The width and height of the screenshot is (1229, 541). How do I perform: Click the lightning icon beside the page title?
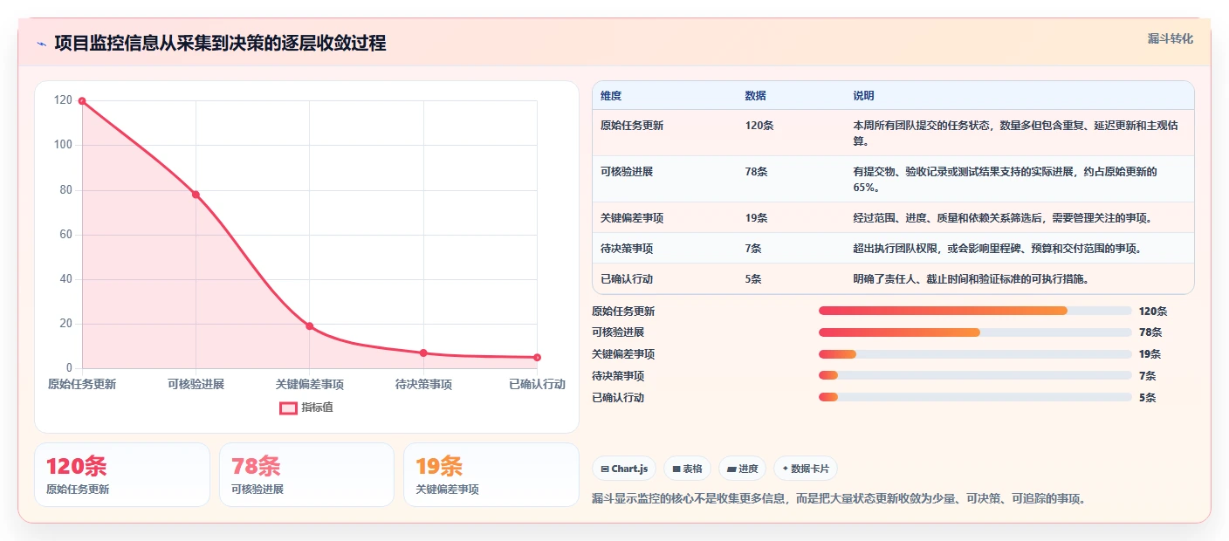click(41, 44)
